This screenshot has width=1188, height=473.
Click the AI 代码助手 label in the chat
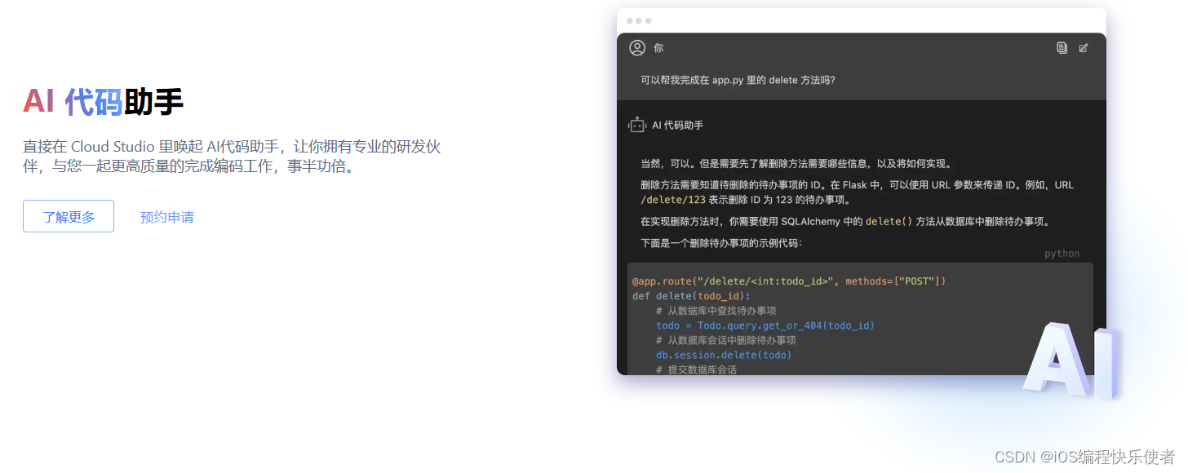click(677, 126)
